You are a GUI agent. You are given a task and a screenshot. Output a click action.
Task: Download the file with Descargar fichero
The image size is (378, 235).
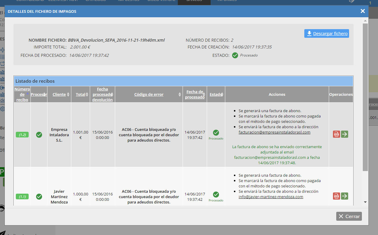[327, 34]
